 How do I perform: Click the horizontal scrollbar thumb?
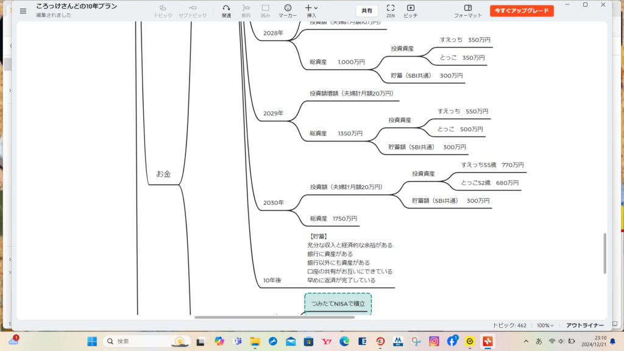tap(274, 317)
